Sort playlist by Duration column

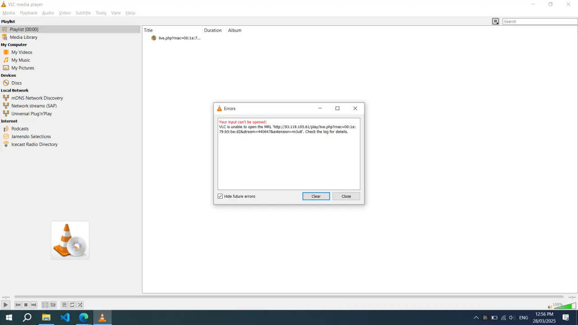214,30
